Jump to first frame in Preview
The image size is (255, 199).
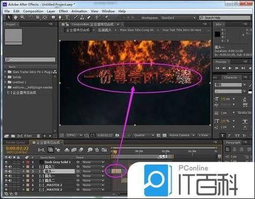click(217, 68)
